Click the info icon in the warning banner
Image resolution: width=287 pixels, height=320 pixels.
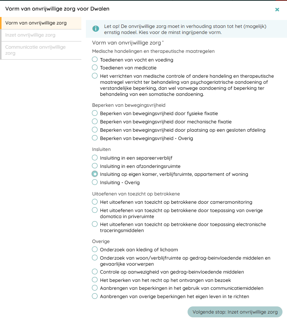pos(96,28)
